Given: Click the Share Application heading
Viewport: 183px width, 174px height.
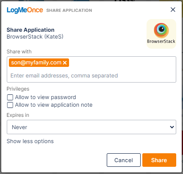Looking at the screenshot, I should click(30, 30).
